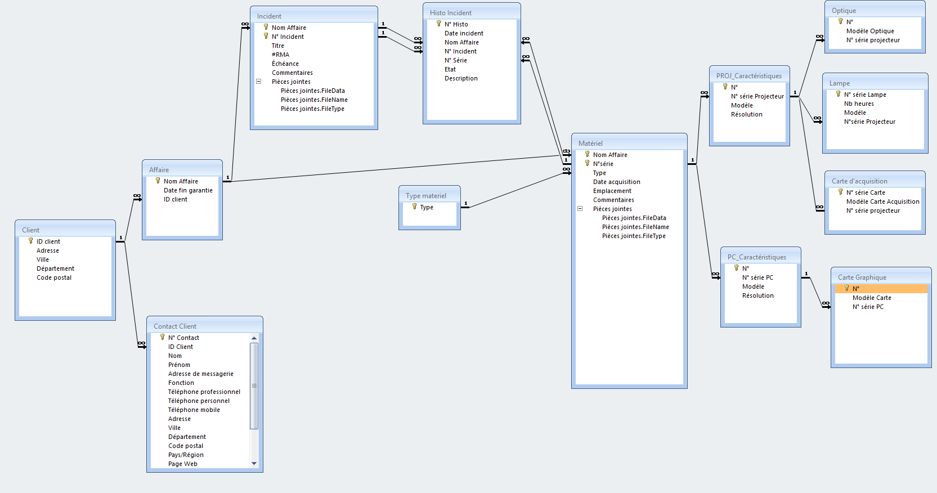The width and height of the screenshot is (937, 493).
Task: Select the Carte Graphique table header
Action: pyautogui.click(x=881, y=277)
